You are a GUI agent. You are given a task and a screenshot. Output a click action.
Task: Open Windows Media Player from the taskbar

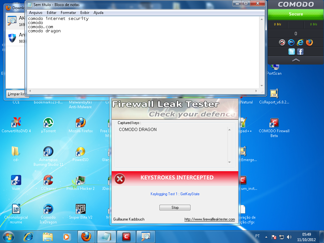tap(67, 237)
